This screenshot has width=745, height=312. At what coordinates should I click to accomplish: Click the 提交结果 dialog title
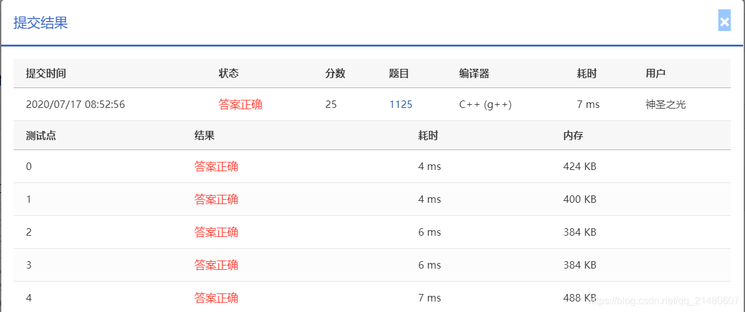click(40, 23)
